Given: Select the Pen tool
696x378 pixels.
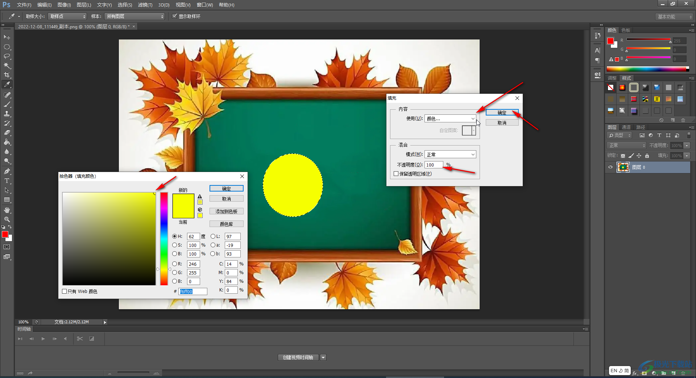Looking at the screenshot, I should [7, 171].
